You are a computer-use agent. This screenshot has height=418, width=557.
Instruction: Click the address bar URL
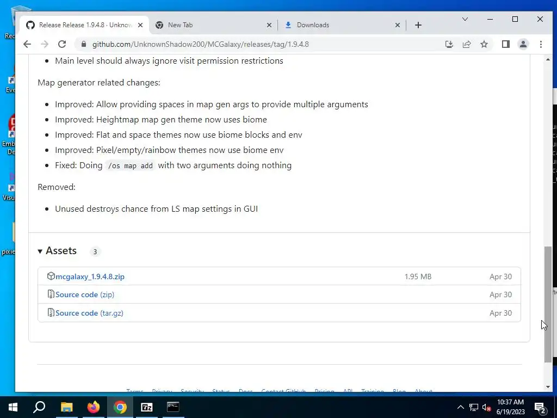click(x=200, y=44)
